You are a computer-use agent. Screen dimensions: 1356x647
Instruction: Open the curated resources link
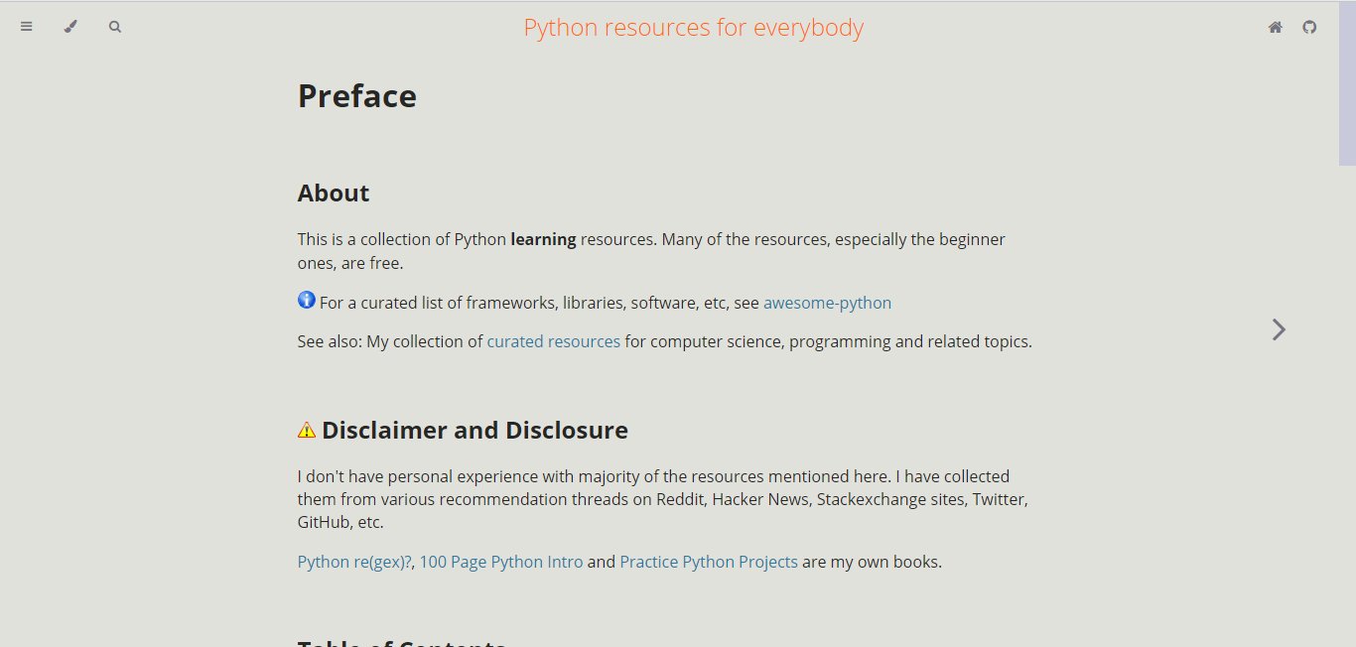(553, 341)
